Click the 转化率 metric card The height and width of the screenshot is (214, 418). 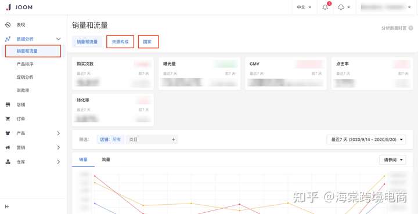click(x=113, y=110)
